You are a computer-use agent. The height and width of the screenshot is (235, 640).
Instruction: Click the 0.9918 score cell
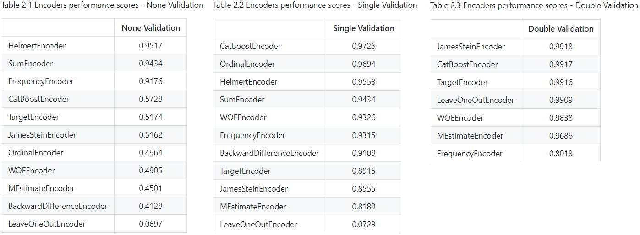click(561, 47)
